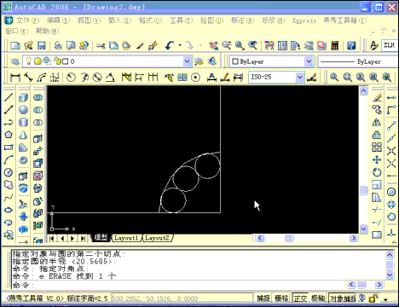The height and width of the screenshot is (307, 399).
Task: Select the Linear dimension tool
Action: coord(15,77)
